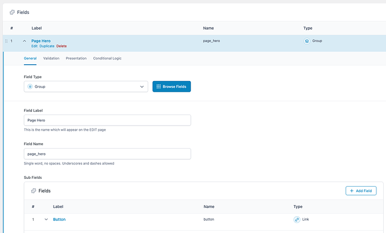Click the drag handle on the Page Hero row
This screenshot has height=233, width=386.
6,41
